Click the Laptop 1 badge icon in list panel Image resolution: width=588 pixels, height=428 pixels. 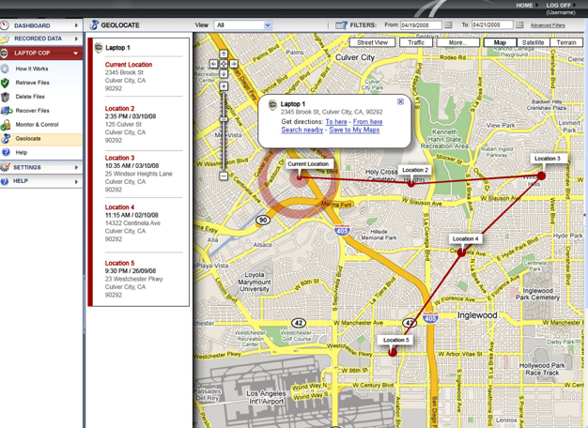point(99,48)
